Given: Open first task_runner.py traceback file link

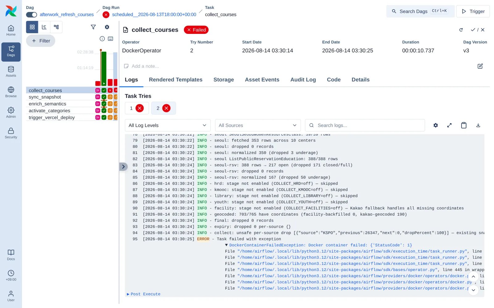Looking at the screenshot, I should 352,251.
